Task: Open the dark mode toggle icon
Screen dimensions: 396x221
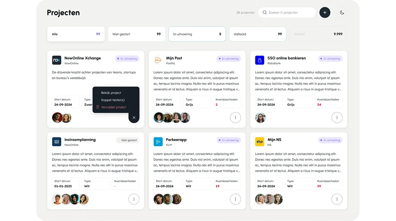Action: pos(342,12)
